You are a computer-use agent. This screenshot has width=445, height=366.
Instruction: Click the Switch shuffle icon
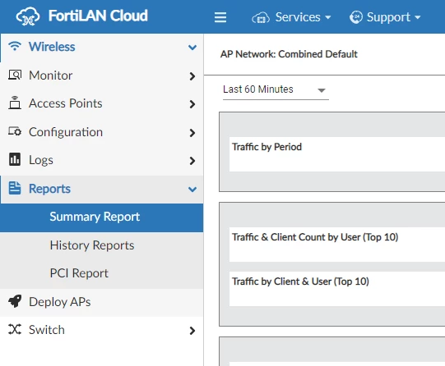click(15, 329)
